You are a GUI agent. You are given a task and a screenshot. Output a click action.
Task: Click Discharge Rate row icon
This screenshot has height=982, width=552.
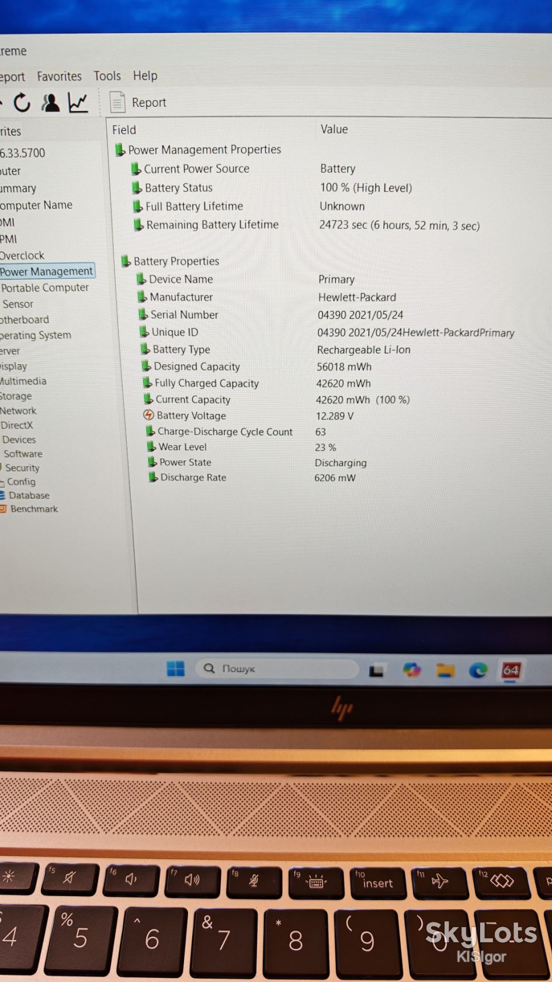pos(153,477)
